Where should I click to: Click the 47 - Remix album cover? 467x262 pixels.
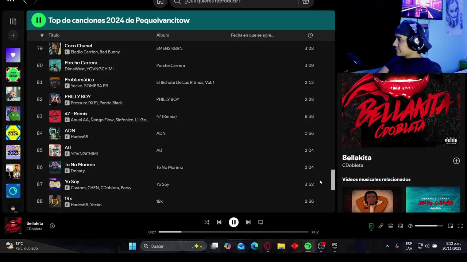coord(55,116)
